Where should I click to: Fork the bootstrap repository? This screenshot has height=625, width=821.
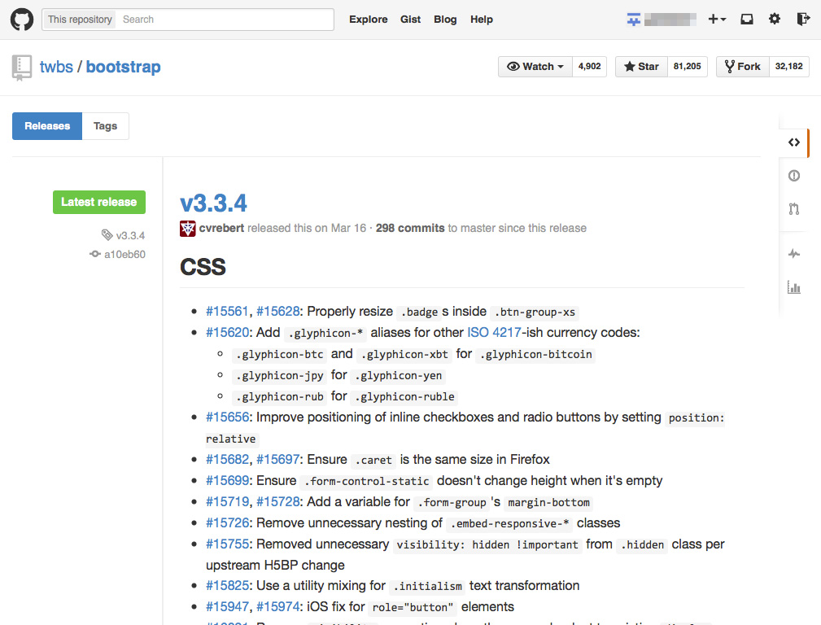742,66
